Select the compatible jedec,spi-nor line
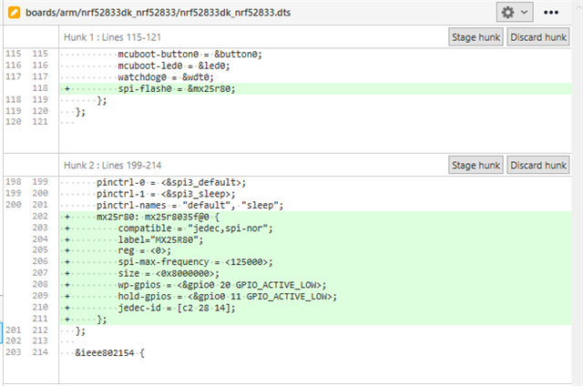583x386 pixels. (315, 229)
